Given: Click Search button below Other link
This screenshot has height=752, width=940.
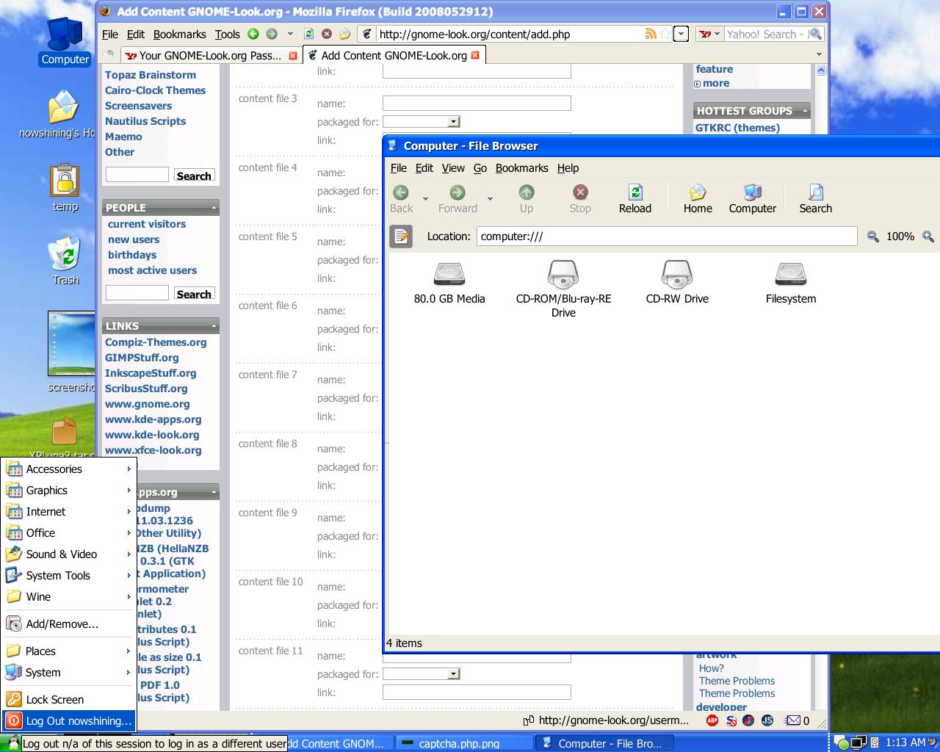Looking at the screenshot, I should click(194, 176).
